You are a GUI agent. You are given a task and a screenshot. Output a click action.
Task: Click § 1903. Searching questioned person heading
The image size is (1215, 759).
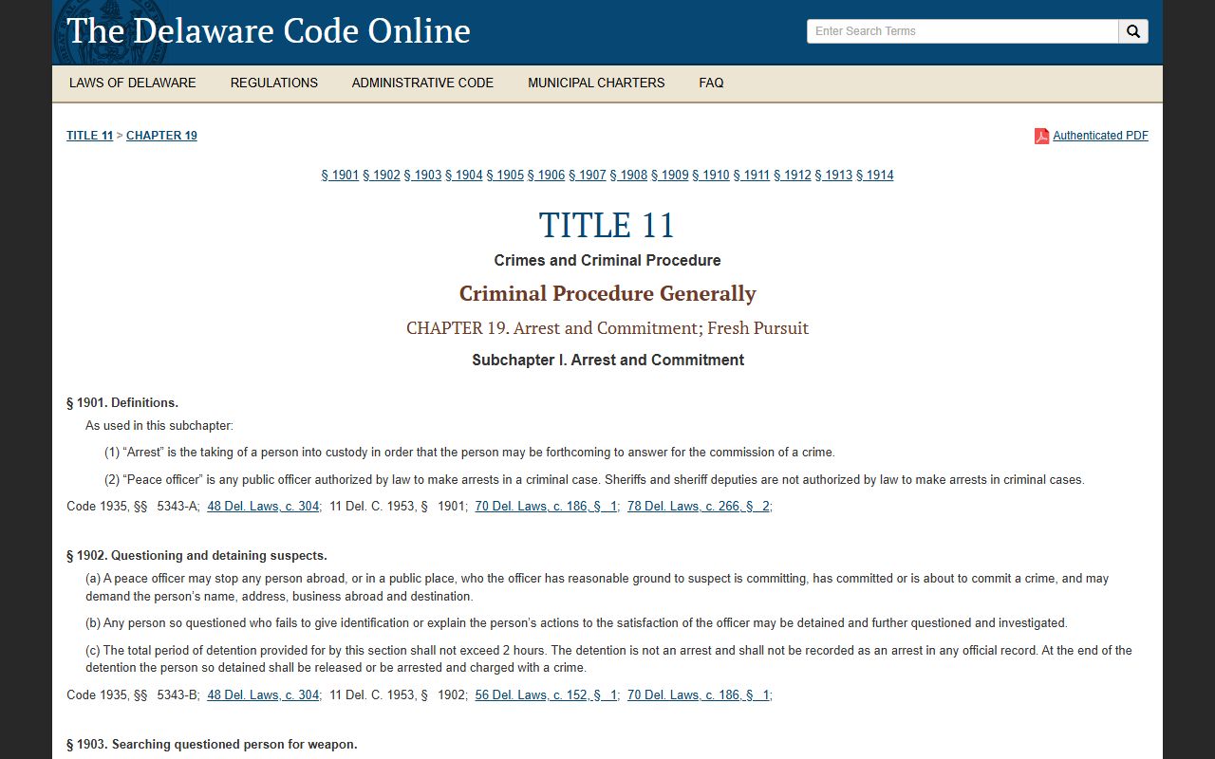click(212, 745)
